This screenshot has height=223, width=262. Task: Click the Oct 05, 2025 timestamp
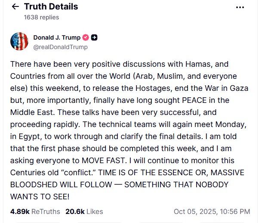pos(212,211)
